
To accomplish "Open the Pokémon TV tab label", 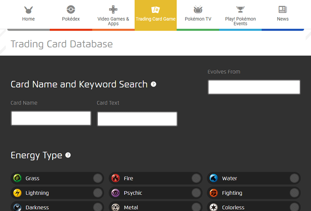I will click(198, 19).
